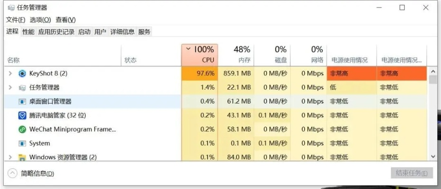Open the 文件(F) menu

pyautogui.click(x=15, y=20)
